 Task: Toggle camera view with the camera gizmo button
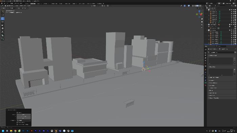(x=202, y=25)
